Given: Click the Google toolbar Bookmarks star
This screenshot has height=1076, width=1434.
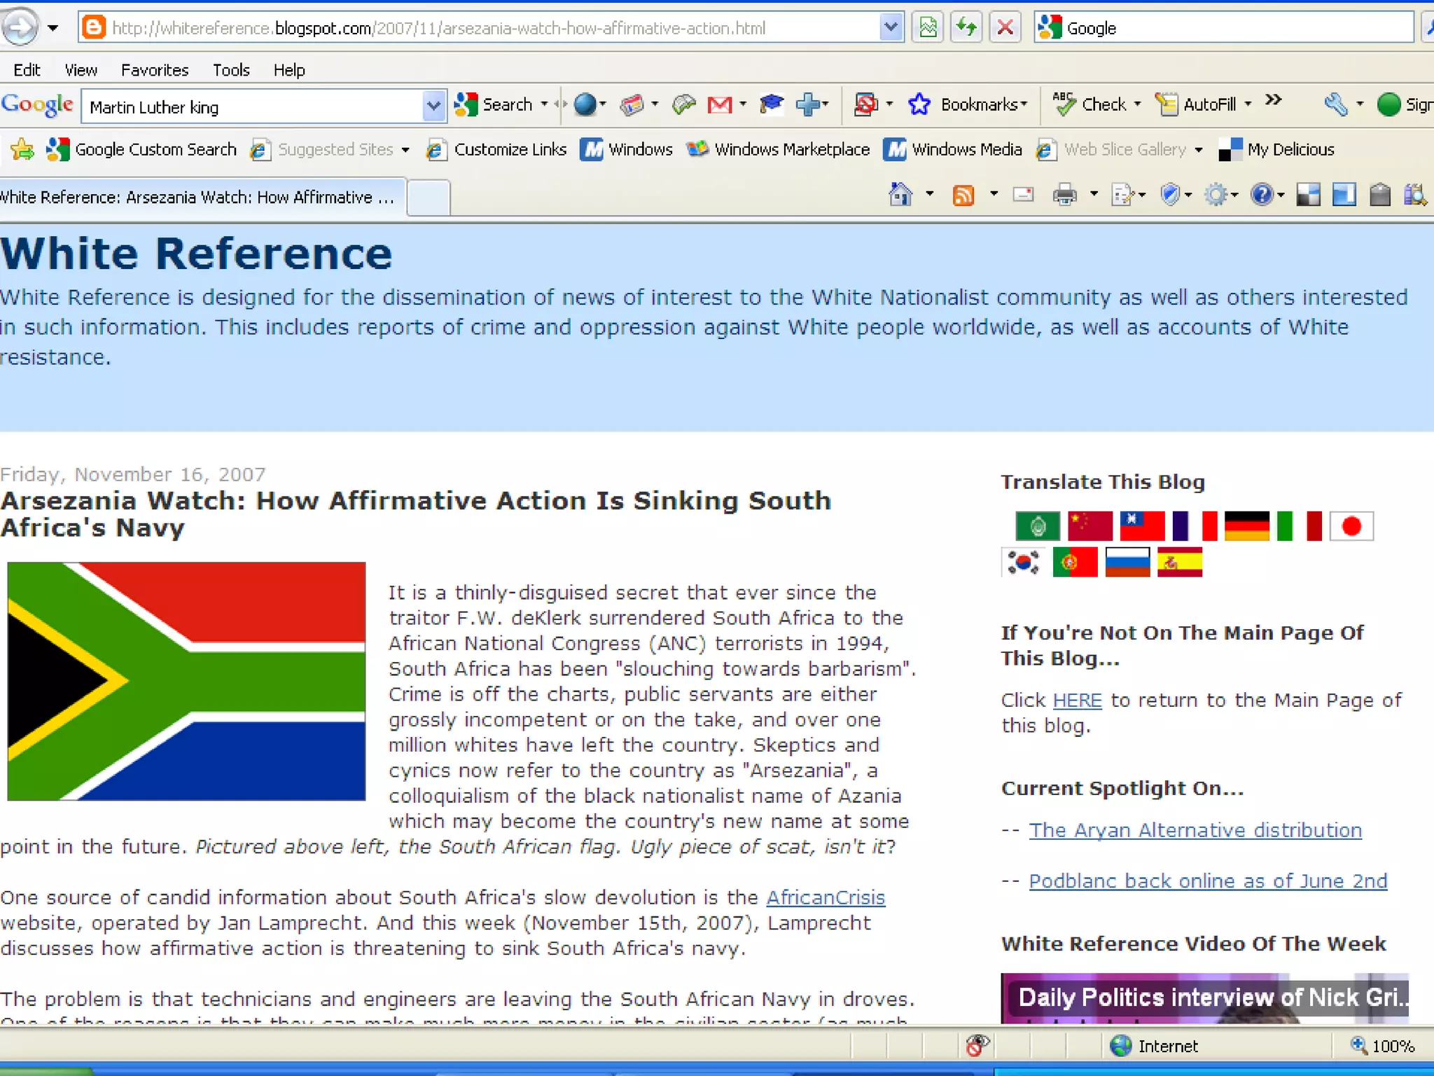Looking at the screenshot, I should tap(919, 105).
